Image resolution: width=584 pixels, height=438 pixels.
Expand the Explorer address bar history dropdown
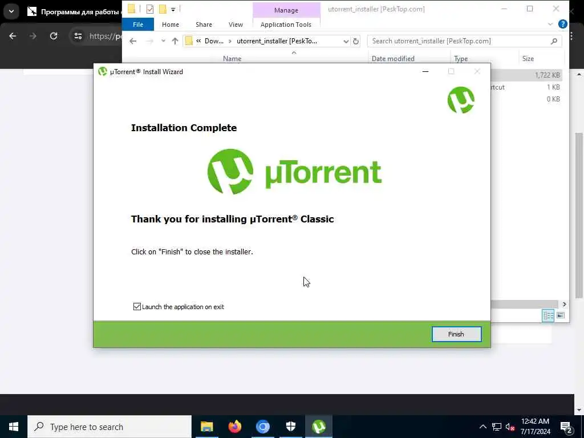tap(346, 41)
